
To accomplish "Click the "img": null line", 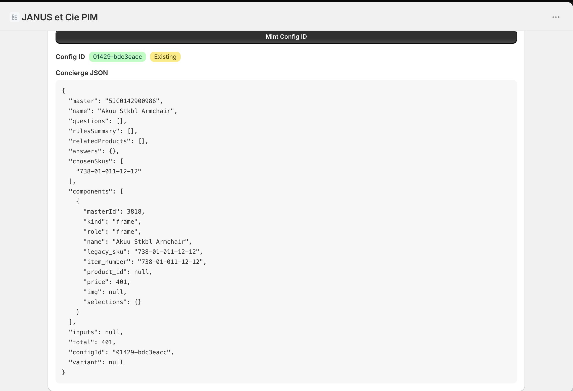I will tap(105, 292).
